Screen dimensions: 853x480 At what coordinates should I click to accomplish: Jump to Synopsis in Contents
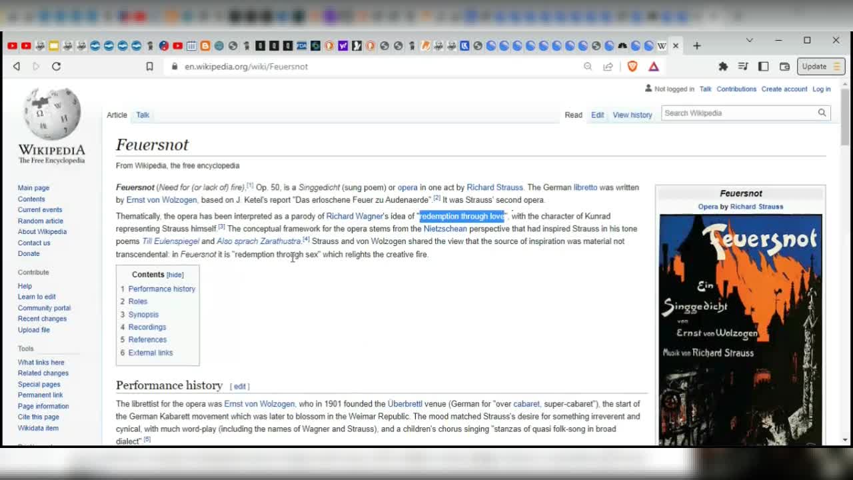(143, 315)
